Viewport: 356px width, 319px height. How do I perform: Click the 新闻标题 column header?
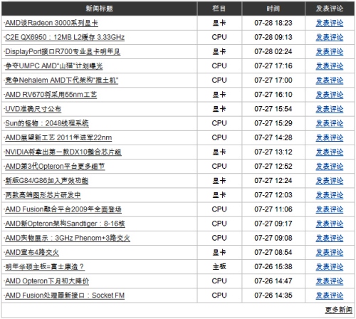click(x=99, y=9)
